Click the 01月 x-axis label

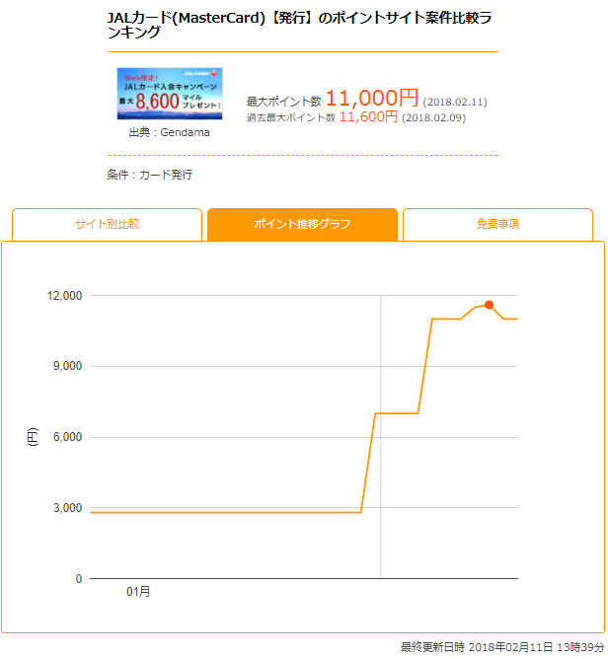138,592
